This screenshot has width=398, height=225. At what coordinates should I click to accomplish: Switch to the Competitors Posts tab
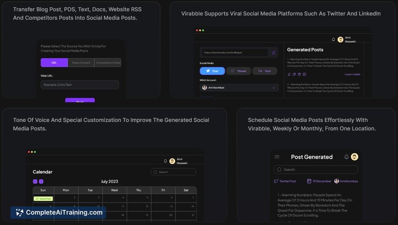[108, 63]
